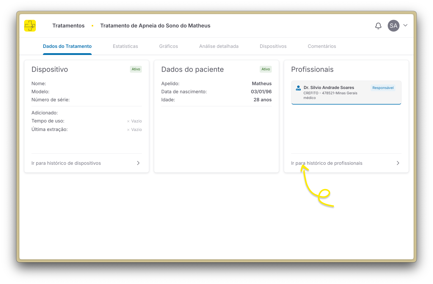
Task: Open the Gráficos tab
Action: (x=168, y=46)
